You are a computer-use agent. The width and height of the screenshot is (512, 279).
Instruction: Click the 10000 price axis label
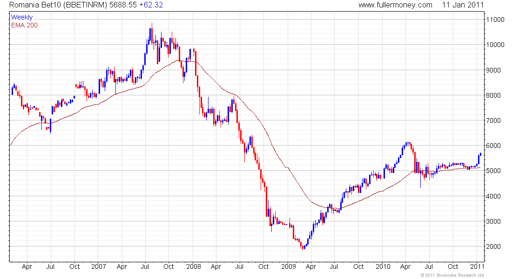(495, 45)
